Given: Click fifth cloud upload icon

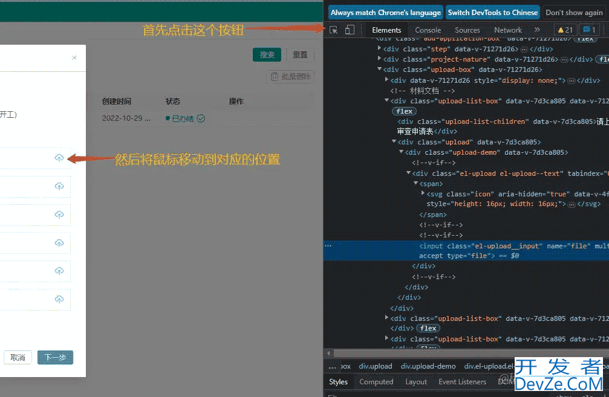Looking at the screenshot, I should coord(59,271).
